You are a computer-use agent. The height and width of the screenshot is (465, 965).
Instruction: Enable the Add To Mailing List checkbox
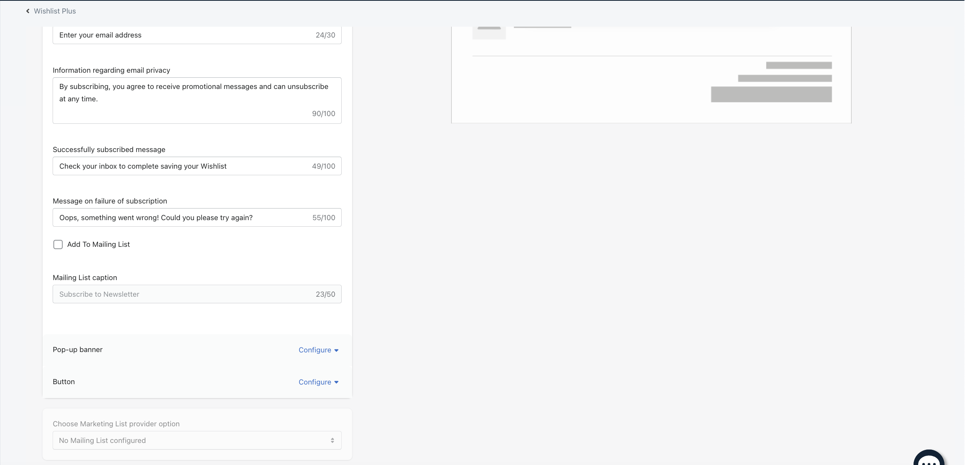(58, 244)
